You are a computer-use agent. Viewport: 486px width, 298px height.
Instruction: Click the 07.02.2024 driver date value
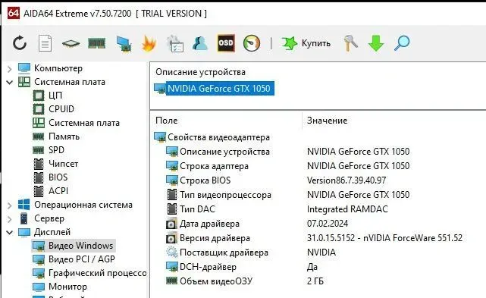[x=328, y=224]
